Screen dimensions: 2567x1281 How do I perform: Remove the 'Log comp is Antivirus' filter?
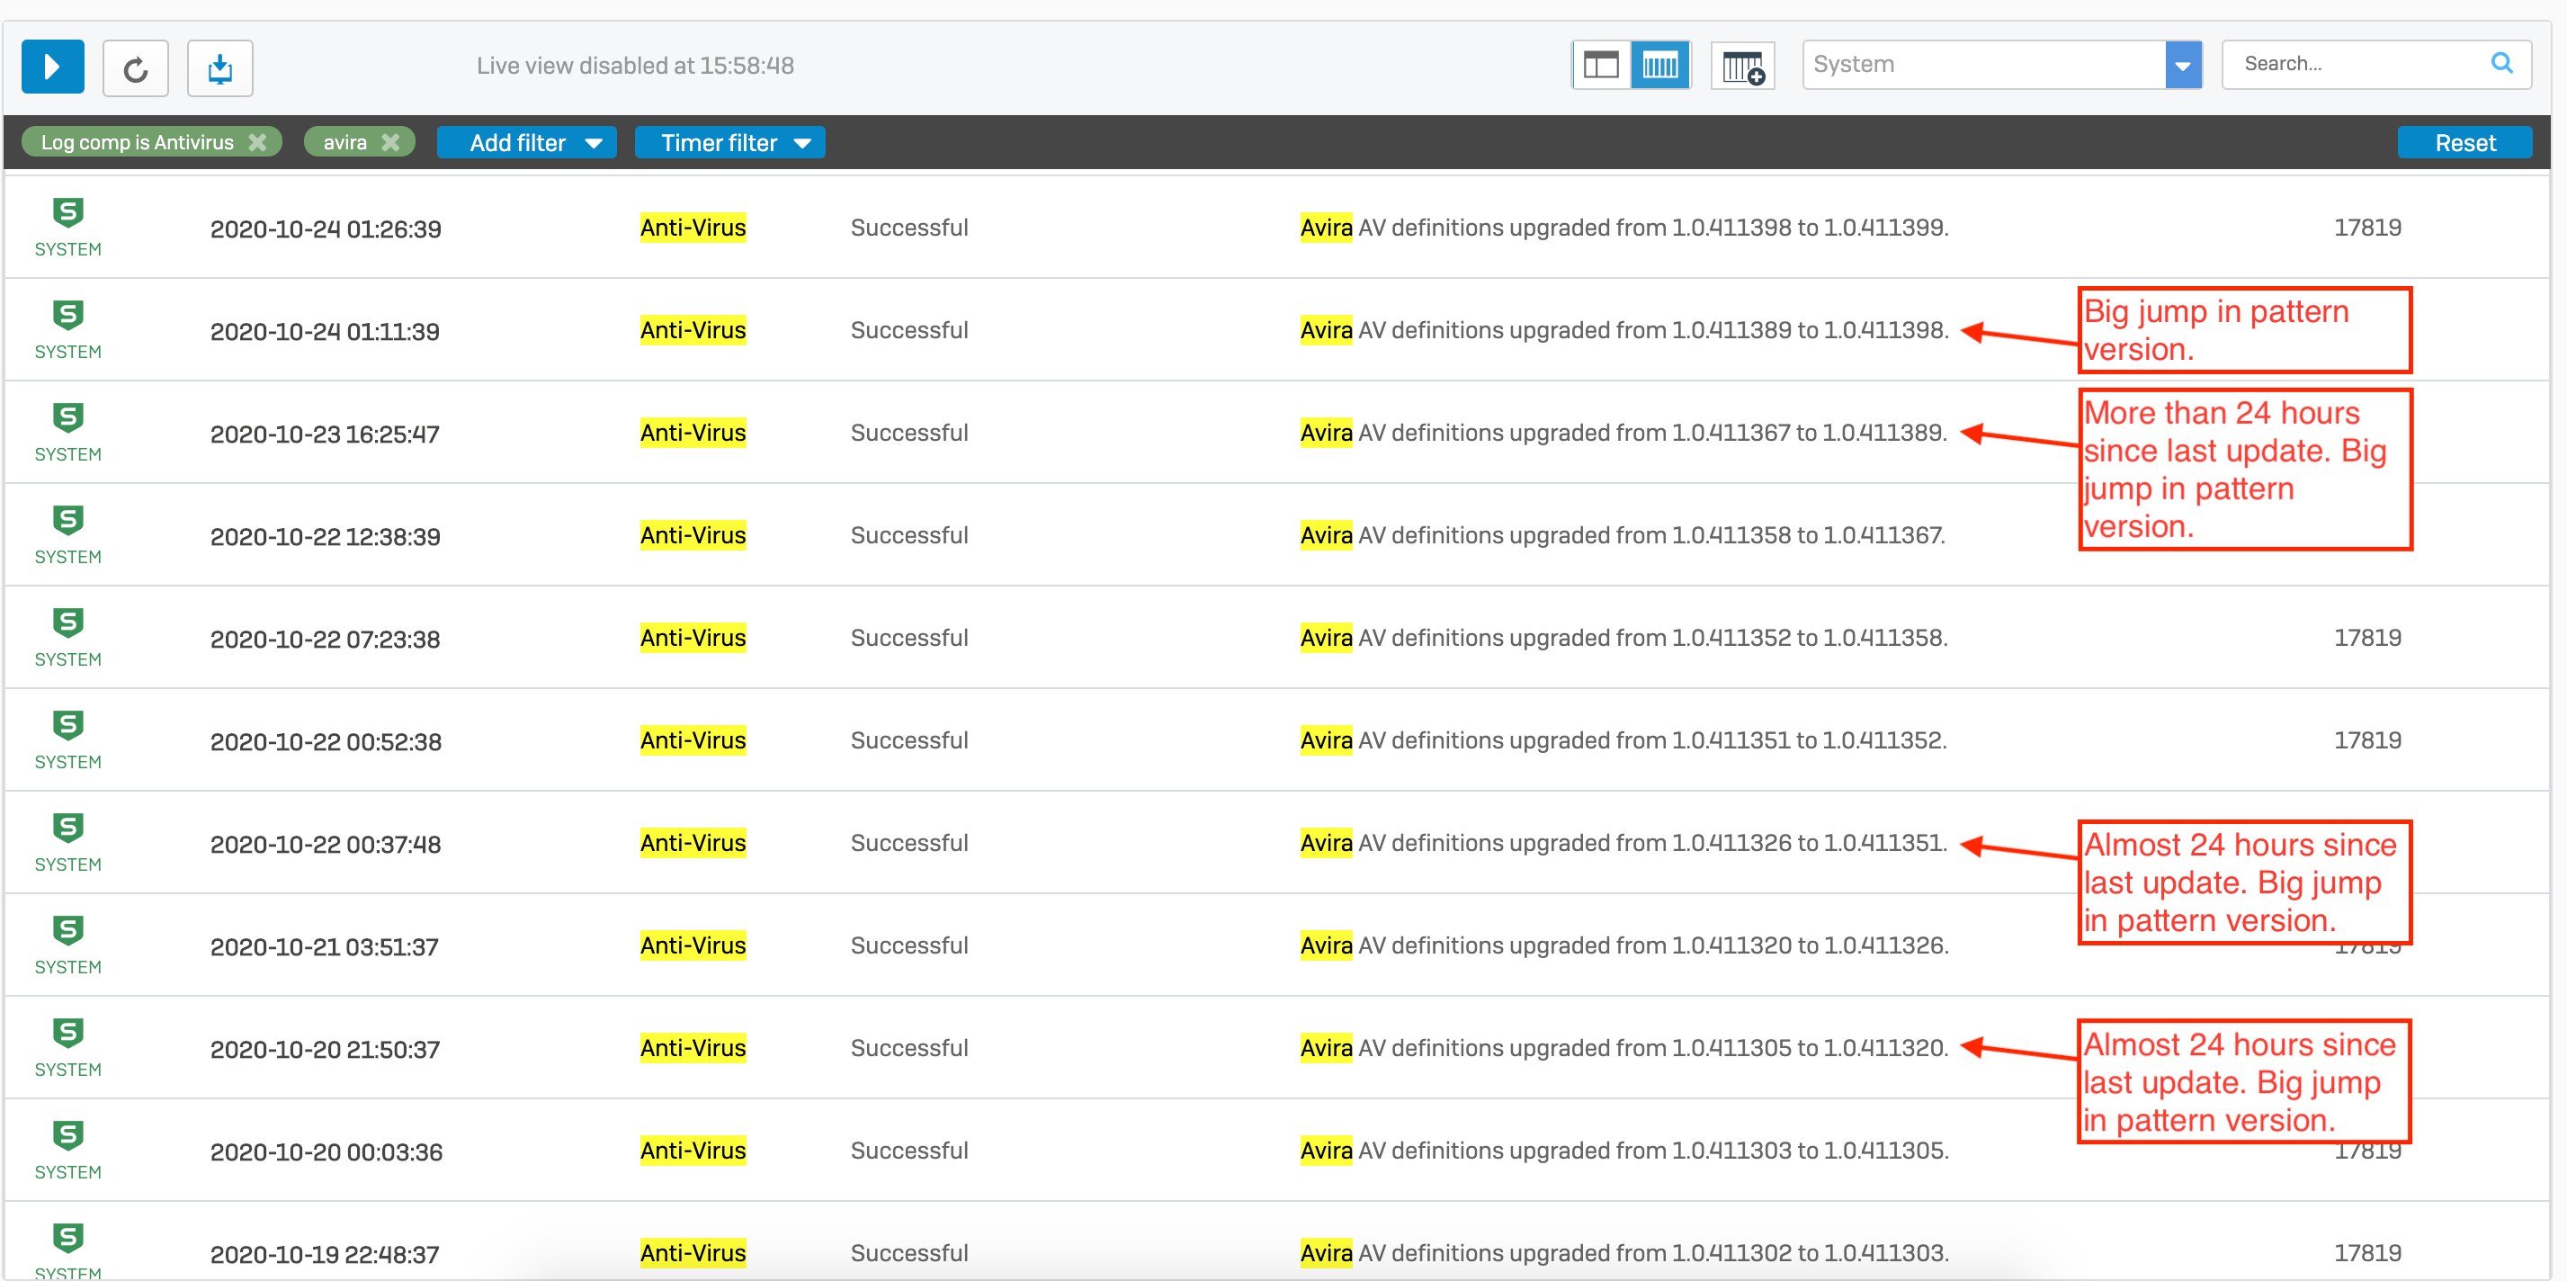[x=257, y=142]
